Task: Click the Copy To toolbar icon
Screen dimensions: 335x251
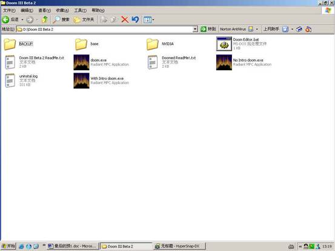Action: pos(114,19)
